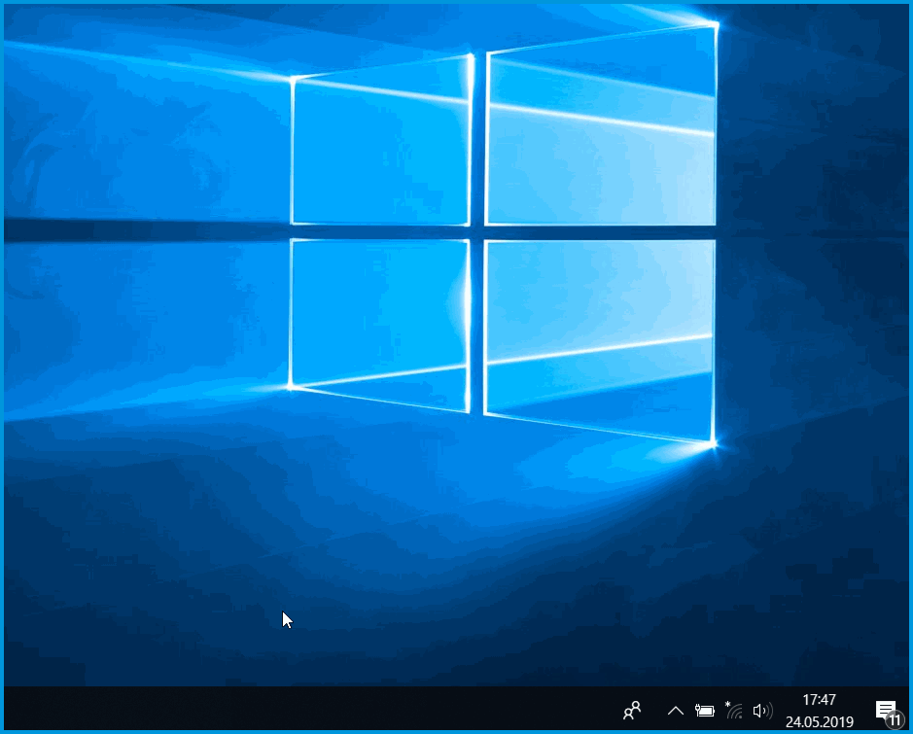Open the Wi-Fi network icon
Image resolution: width=913 pixels, height=734 pixels.
point(733,711)
